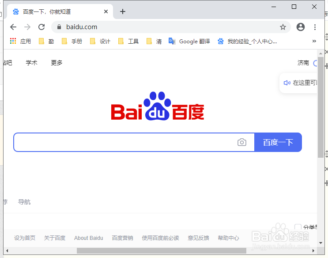The image size is (328, 258).
Task: Open the Chrome profile avatar
Action: tap(300, 27)
